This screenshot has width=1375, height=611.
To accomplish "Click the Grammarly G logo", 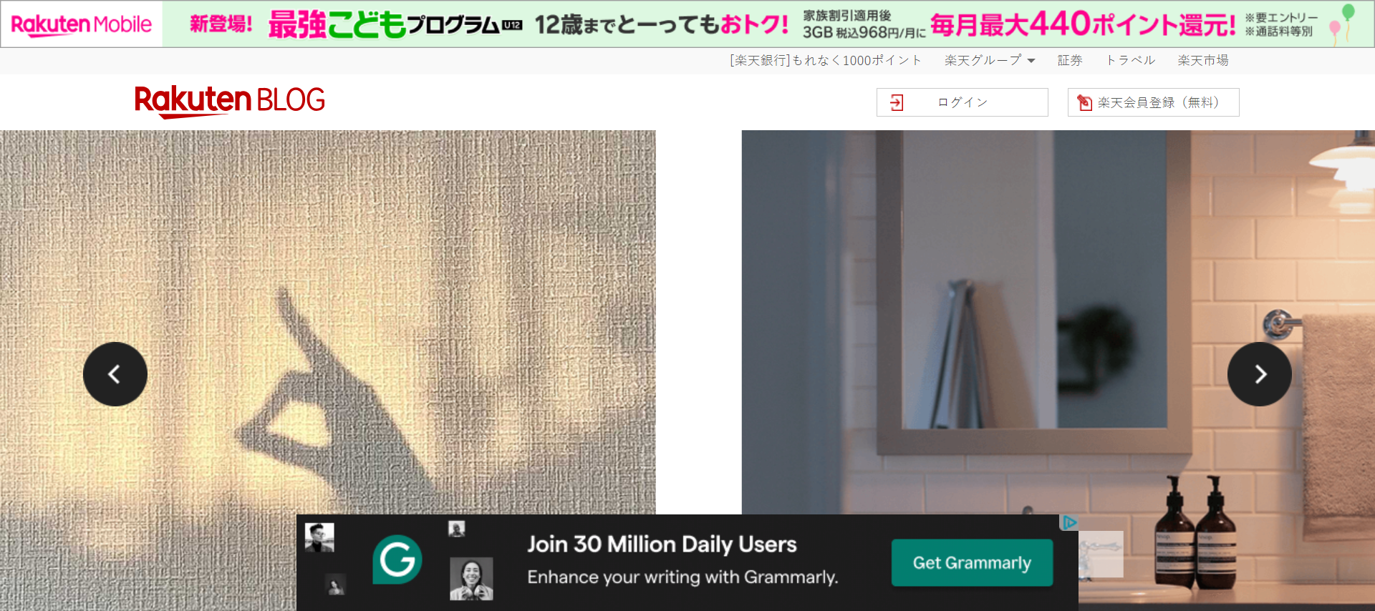I will (397, 559).
